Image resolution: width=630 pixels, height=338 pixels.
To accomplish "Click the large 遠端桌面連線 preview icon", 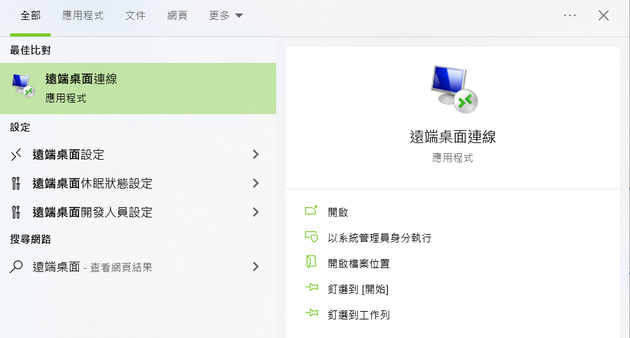I will (x=454, y=90).
